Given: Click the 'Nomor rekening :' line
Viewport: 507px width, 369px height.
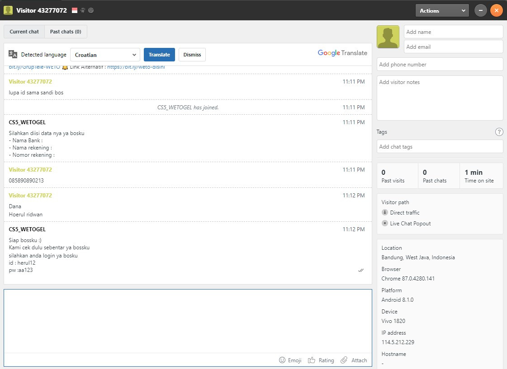Looking at the screenshot, I should pyautogui.click(x=32, y=155).
